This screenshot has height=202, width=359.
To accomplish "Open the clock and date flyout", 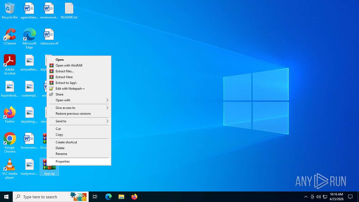I will [336, 197].
